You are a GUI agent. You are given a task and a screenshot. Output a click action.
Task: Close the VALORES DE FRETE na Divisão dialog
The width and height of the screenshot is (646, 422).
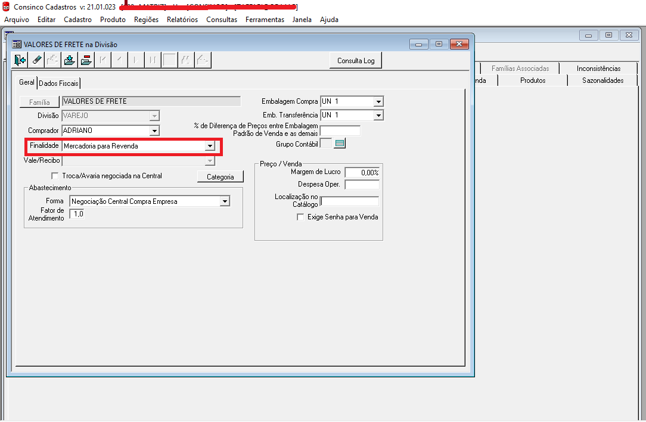[459, 44]
